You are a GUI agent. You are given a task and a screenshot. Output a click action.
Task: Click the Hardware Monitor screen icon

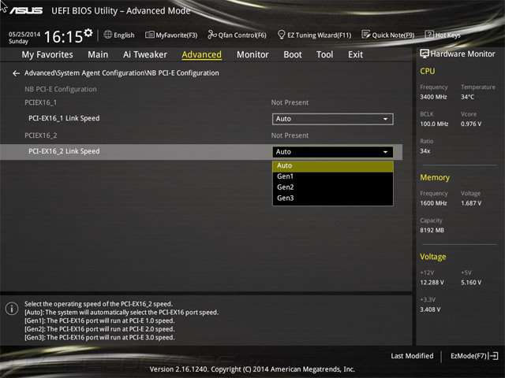pos(425,54)
